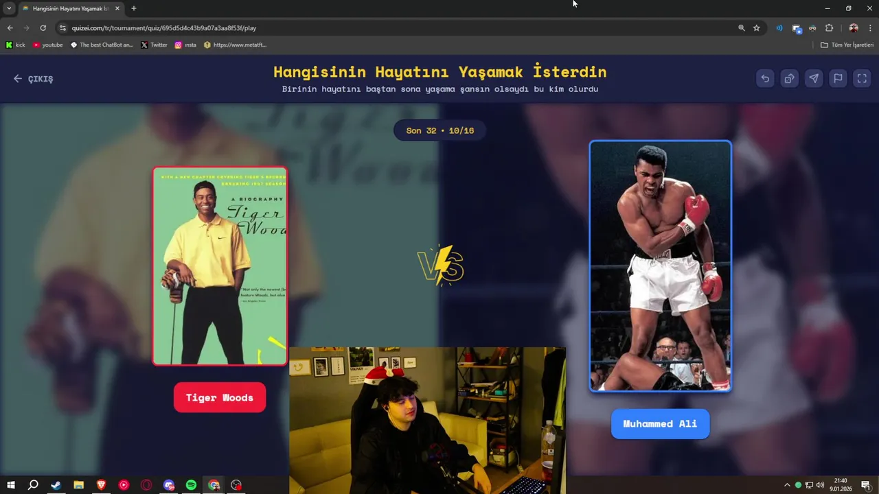Click the undo arrow icon in quiz header
The height and width of the screenshot is (494, 879).
(765, 78)
